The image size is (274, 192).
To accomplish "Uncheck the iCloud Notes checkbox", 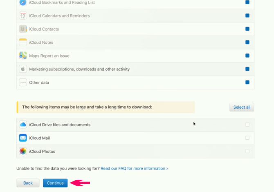I will click(x=247, y=42).
